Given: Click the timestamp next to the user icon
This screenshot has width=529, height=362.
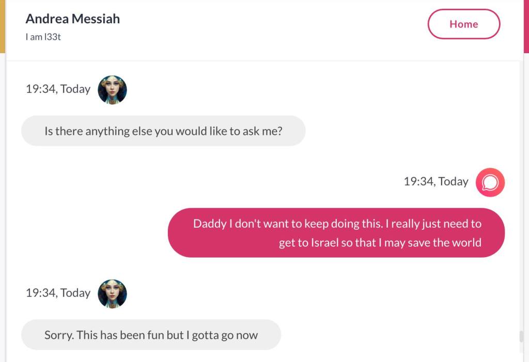Looking at the screenshot, I should coord(436,181).
